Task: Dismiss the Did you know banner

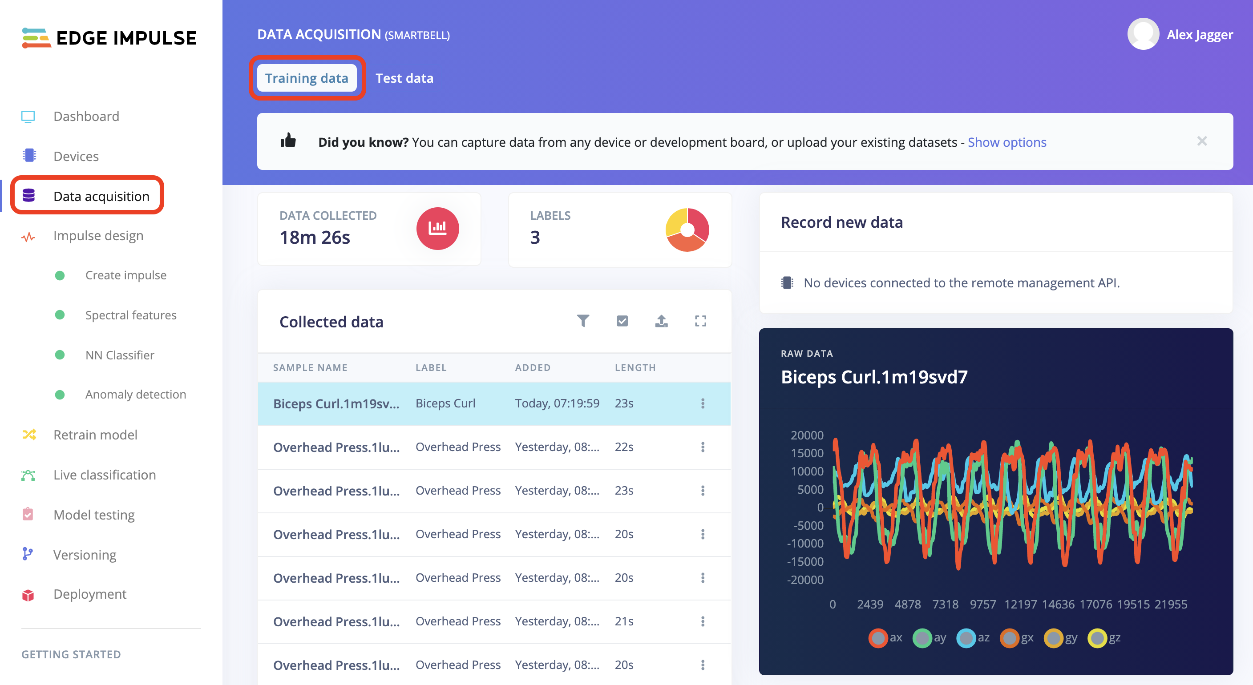Action: click(x=1202, y=141)
